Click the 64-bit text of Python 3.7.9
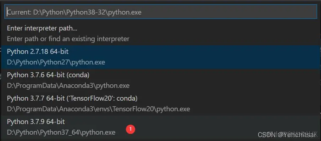Screen dimensions: 321x141 [x=55, y=122]
